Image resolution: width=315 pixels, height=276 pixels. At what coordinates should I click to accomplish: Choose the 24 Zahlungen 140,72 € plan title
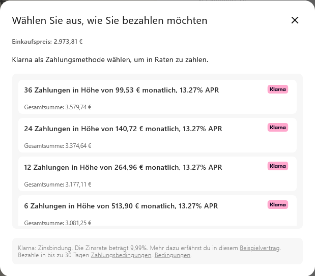coord(123,129)
